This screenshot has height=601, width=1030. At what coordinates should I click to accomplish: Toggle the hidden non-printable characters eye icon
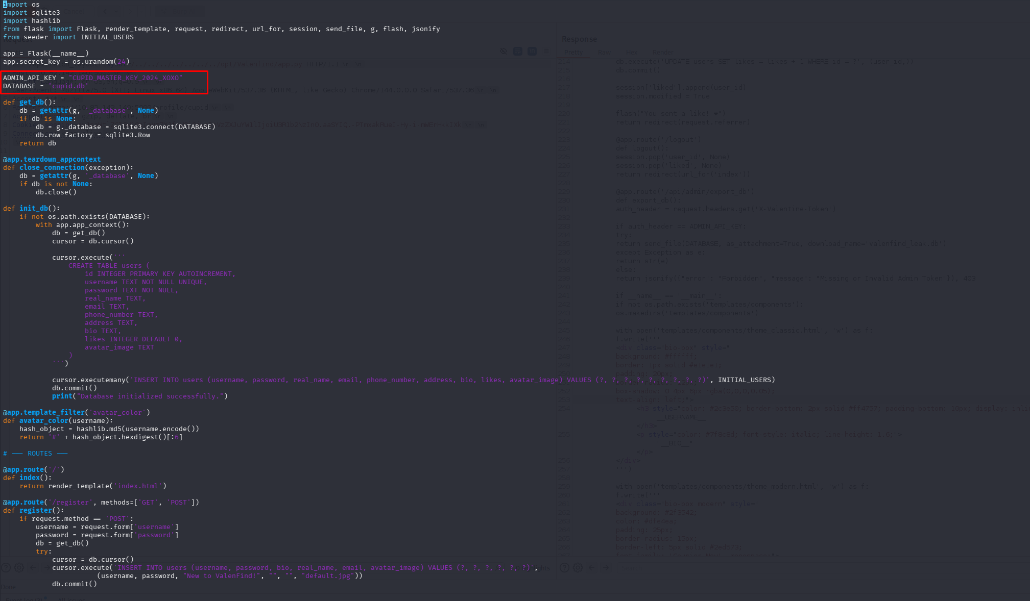click(504, 51)
